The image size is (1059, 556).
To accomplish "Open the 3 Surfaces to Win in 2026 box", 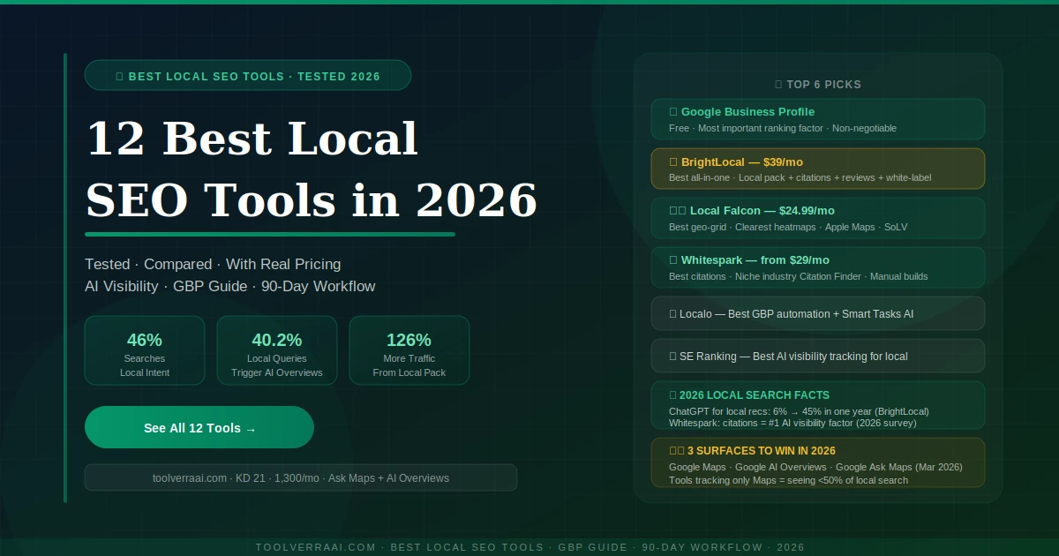I will tap(818, 462).
